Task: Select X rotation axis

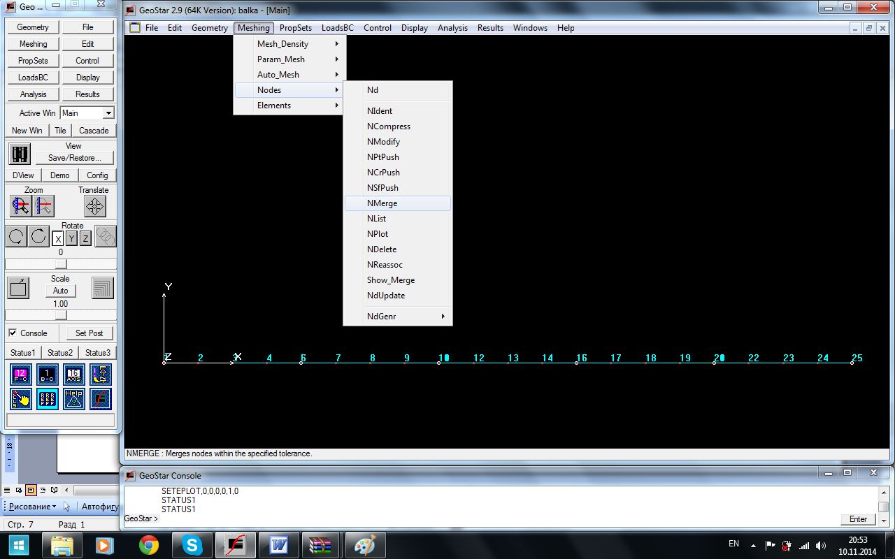Action: (59, 239)
